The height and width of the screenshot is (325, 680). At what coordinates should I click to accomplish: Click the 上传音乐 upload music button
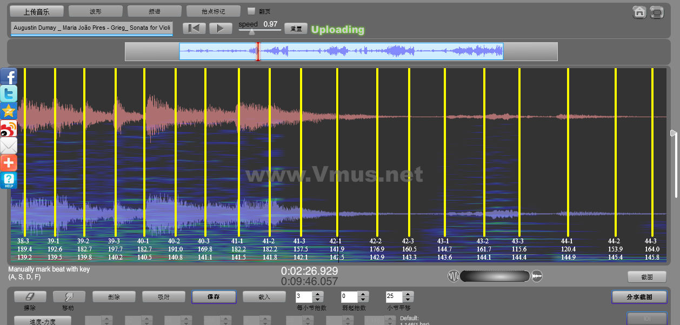tap(37, 11)
